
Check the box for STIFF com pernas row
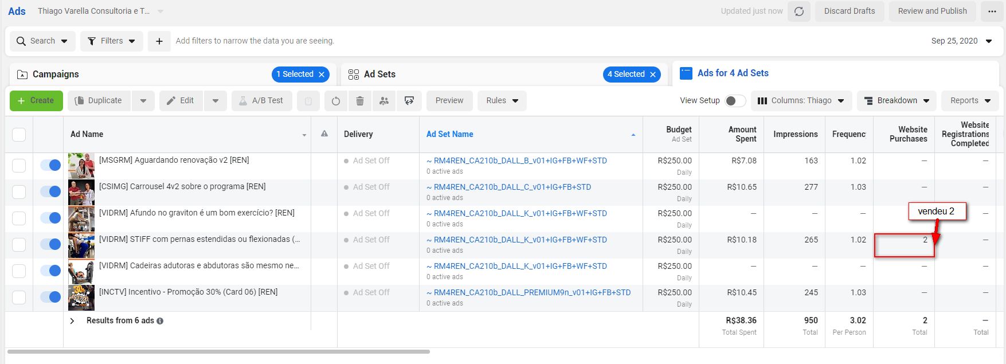click(x=19, y=245)
